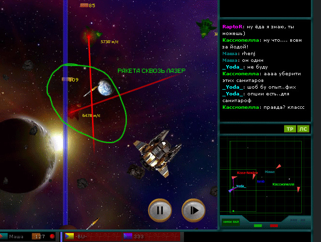Pause the replay playback

point(160,210)
